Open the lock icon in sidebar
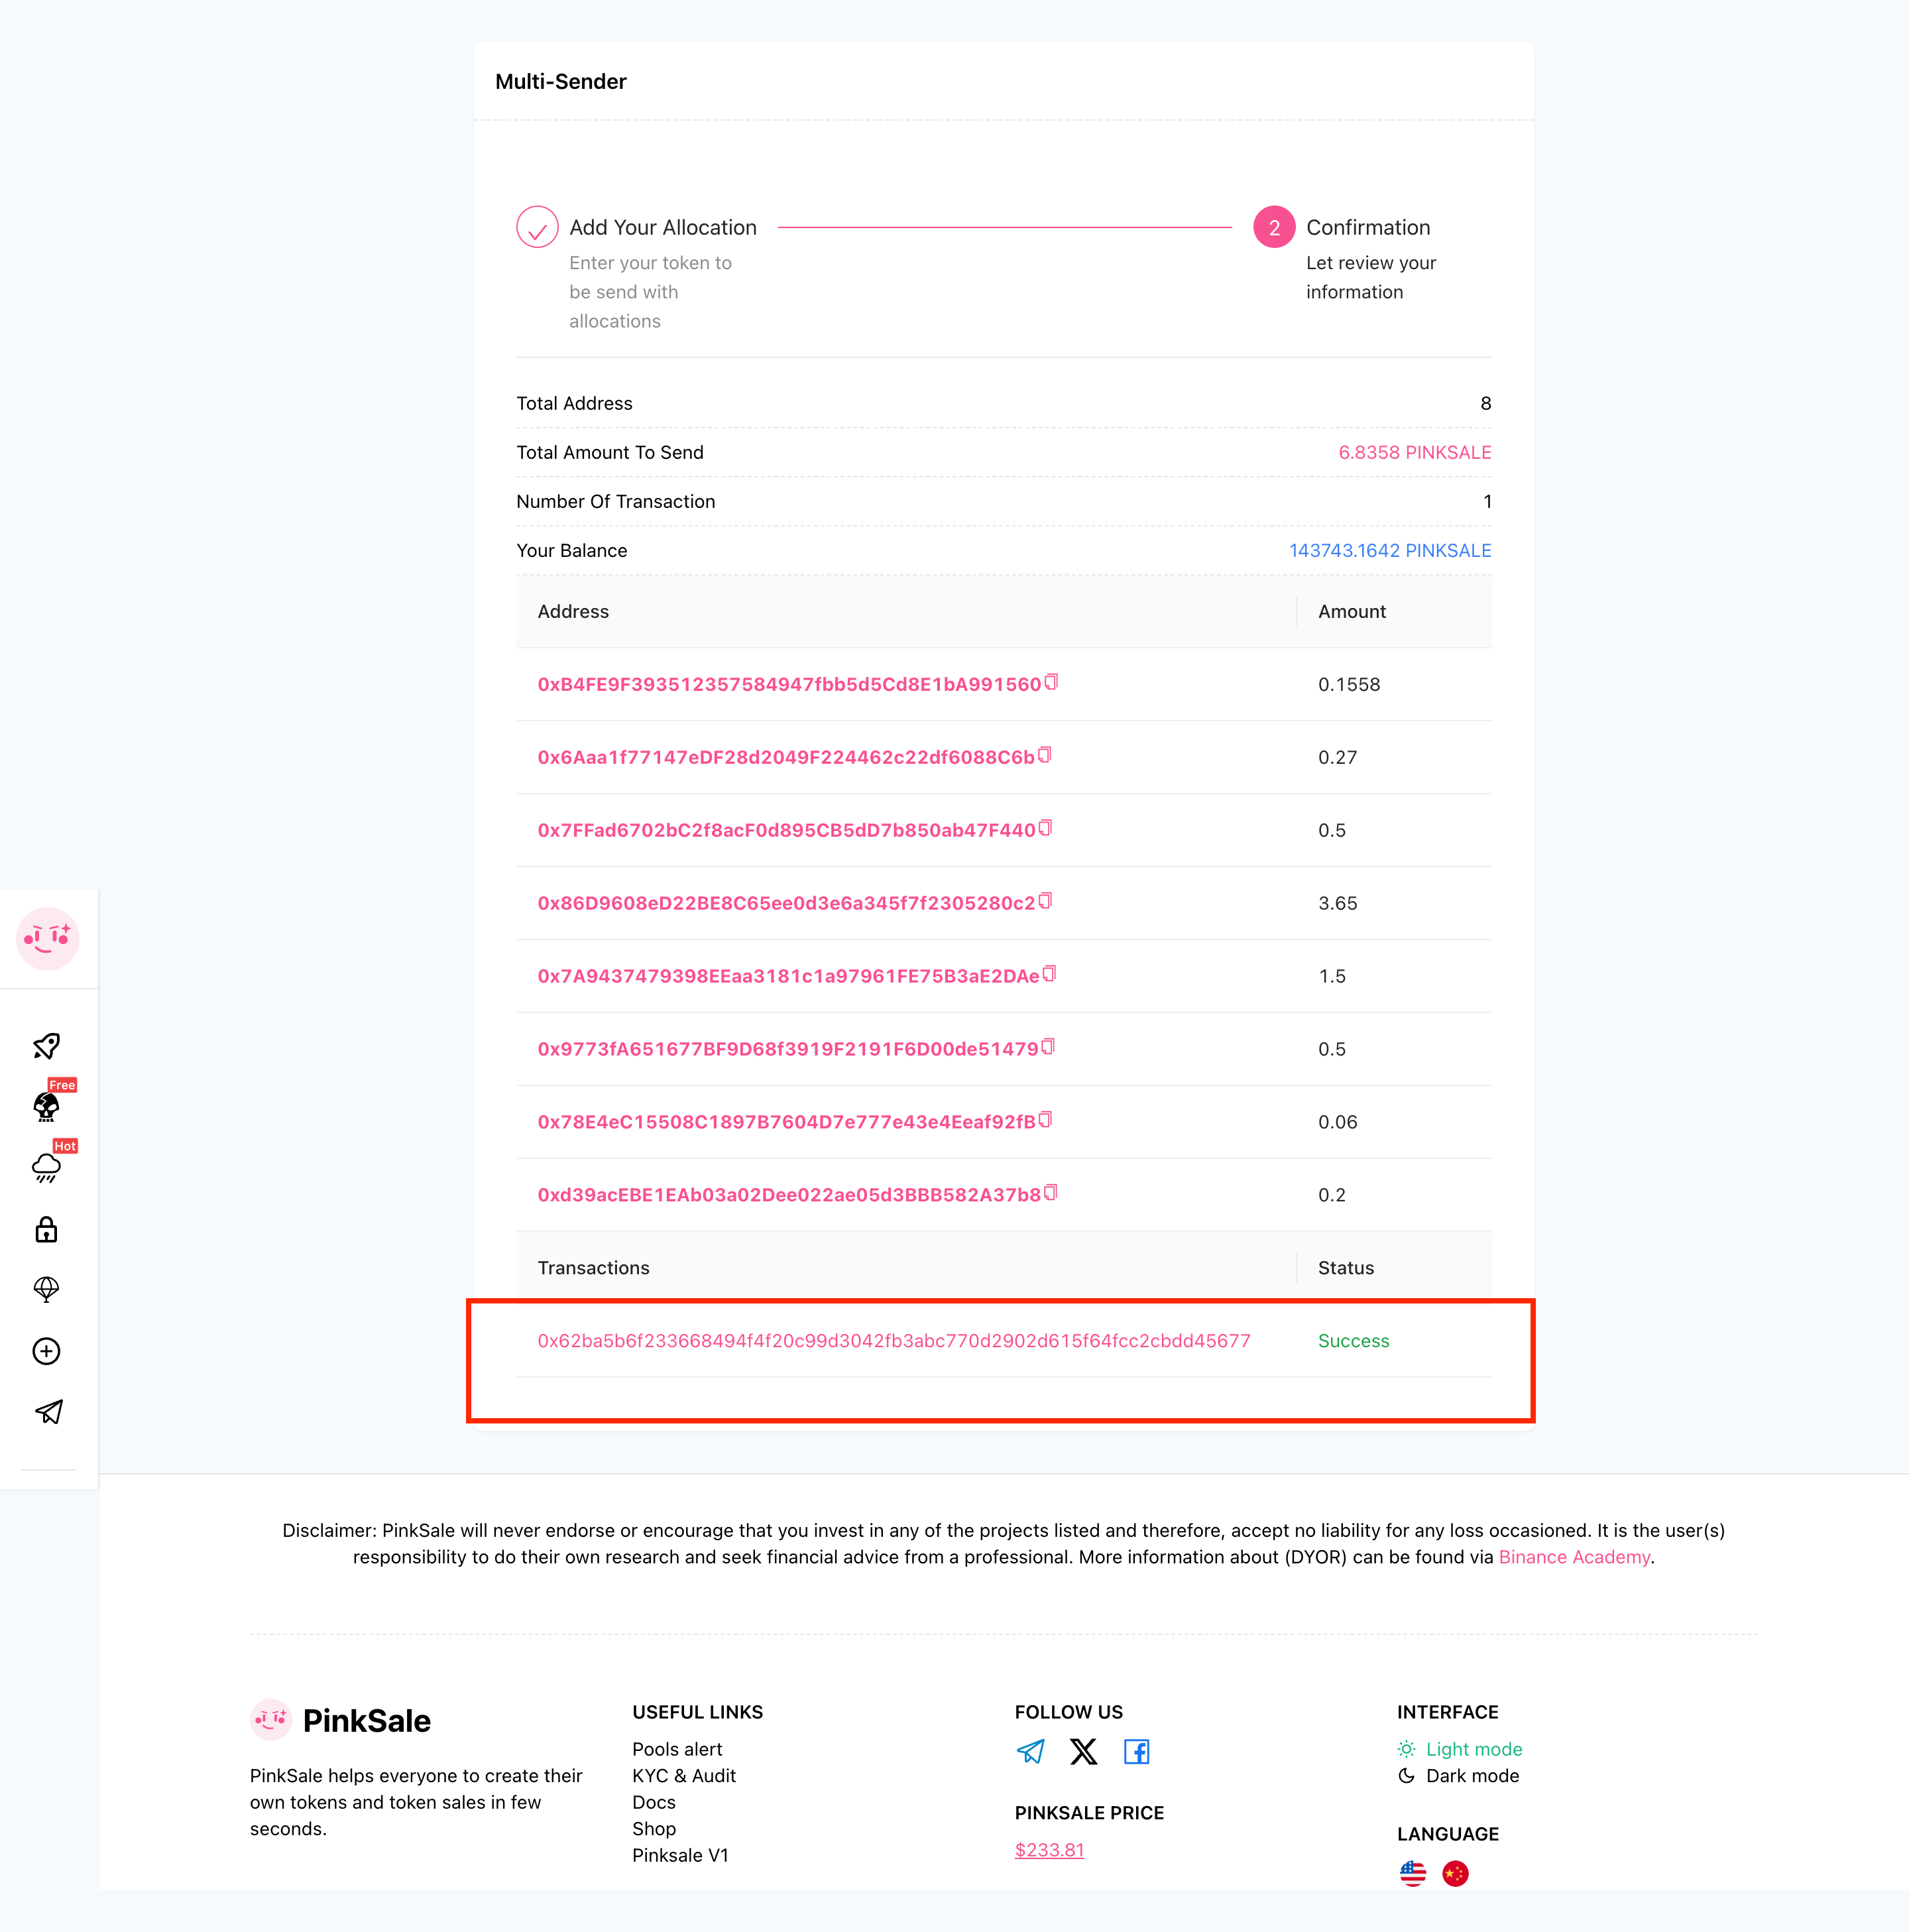This screenshot has width=1909, height=1932. 47,1229
